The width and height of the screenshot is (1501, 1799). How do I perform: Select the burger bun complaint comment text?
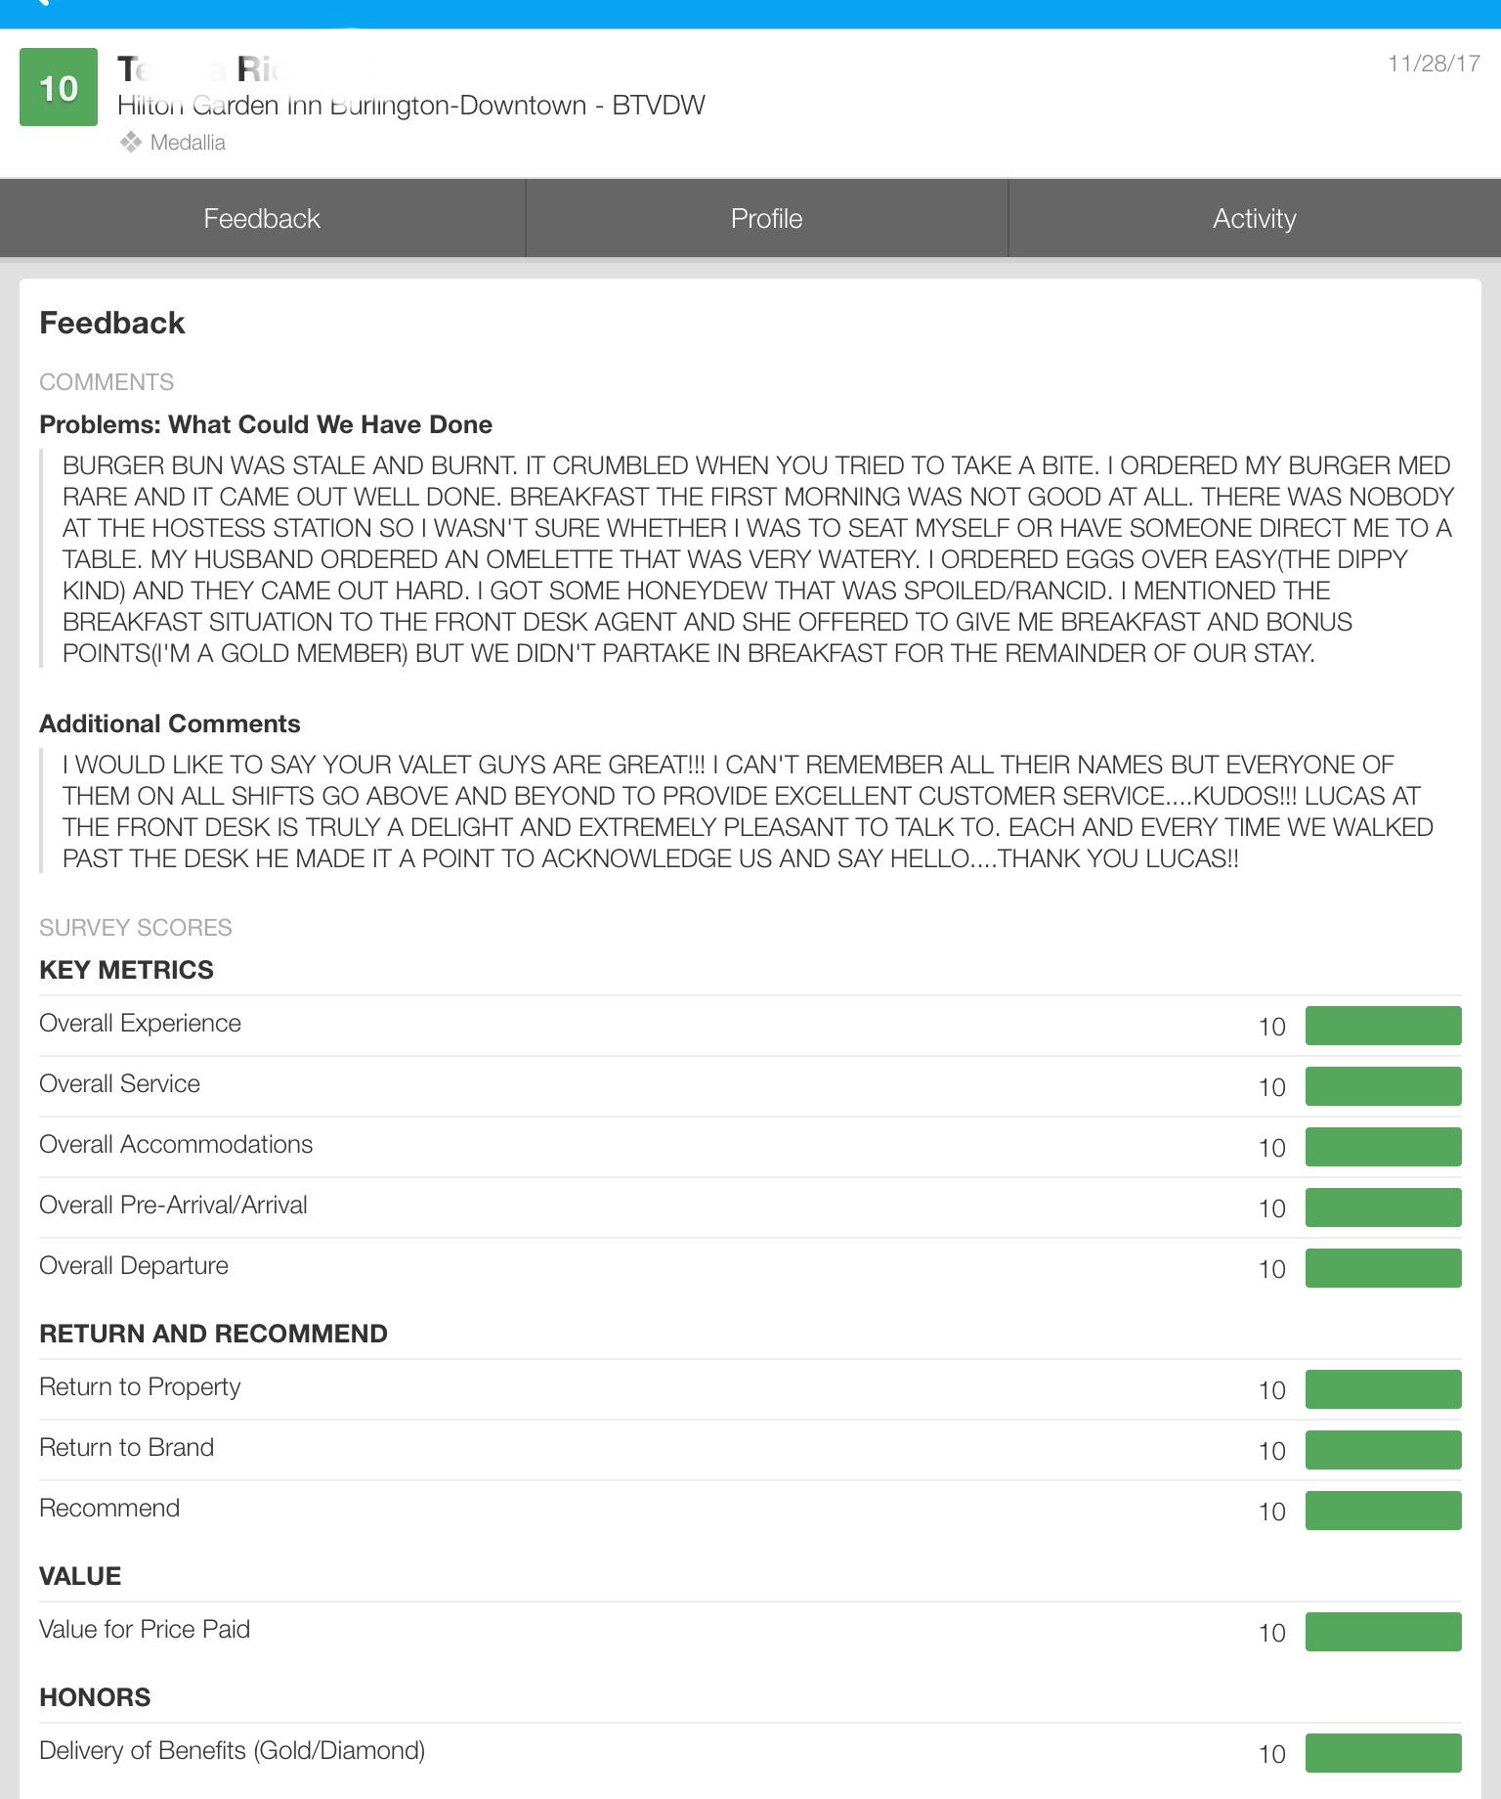[x=752, y=559]
